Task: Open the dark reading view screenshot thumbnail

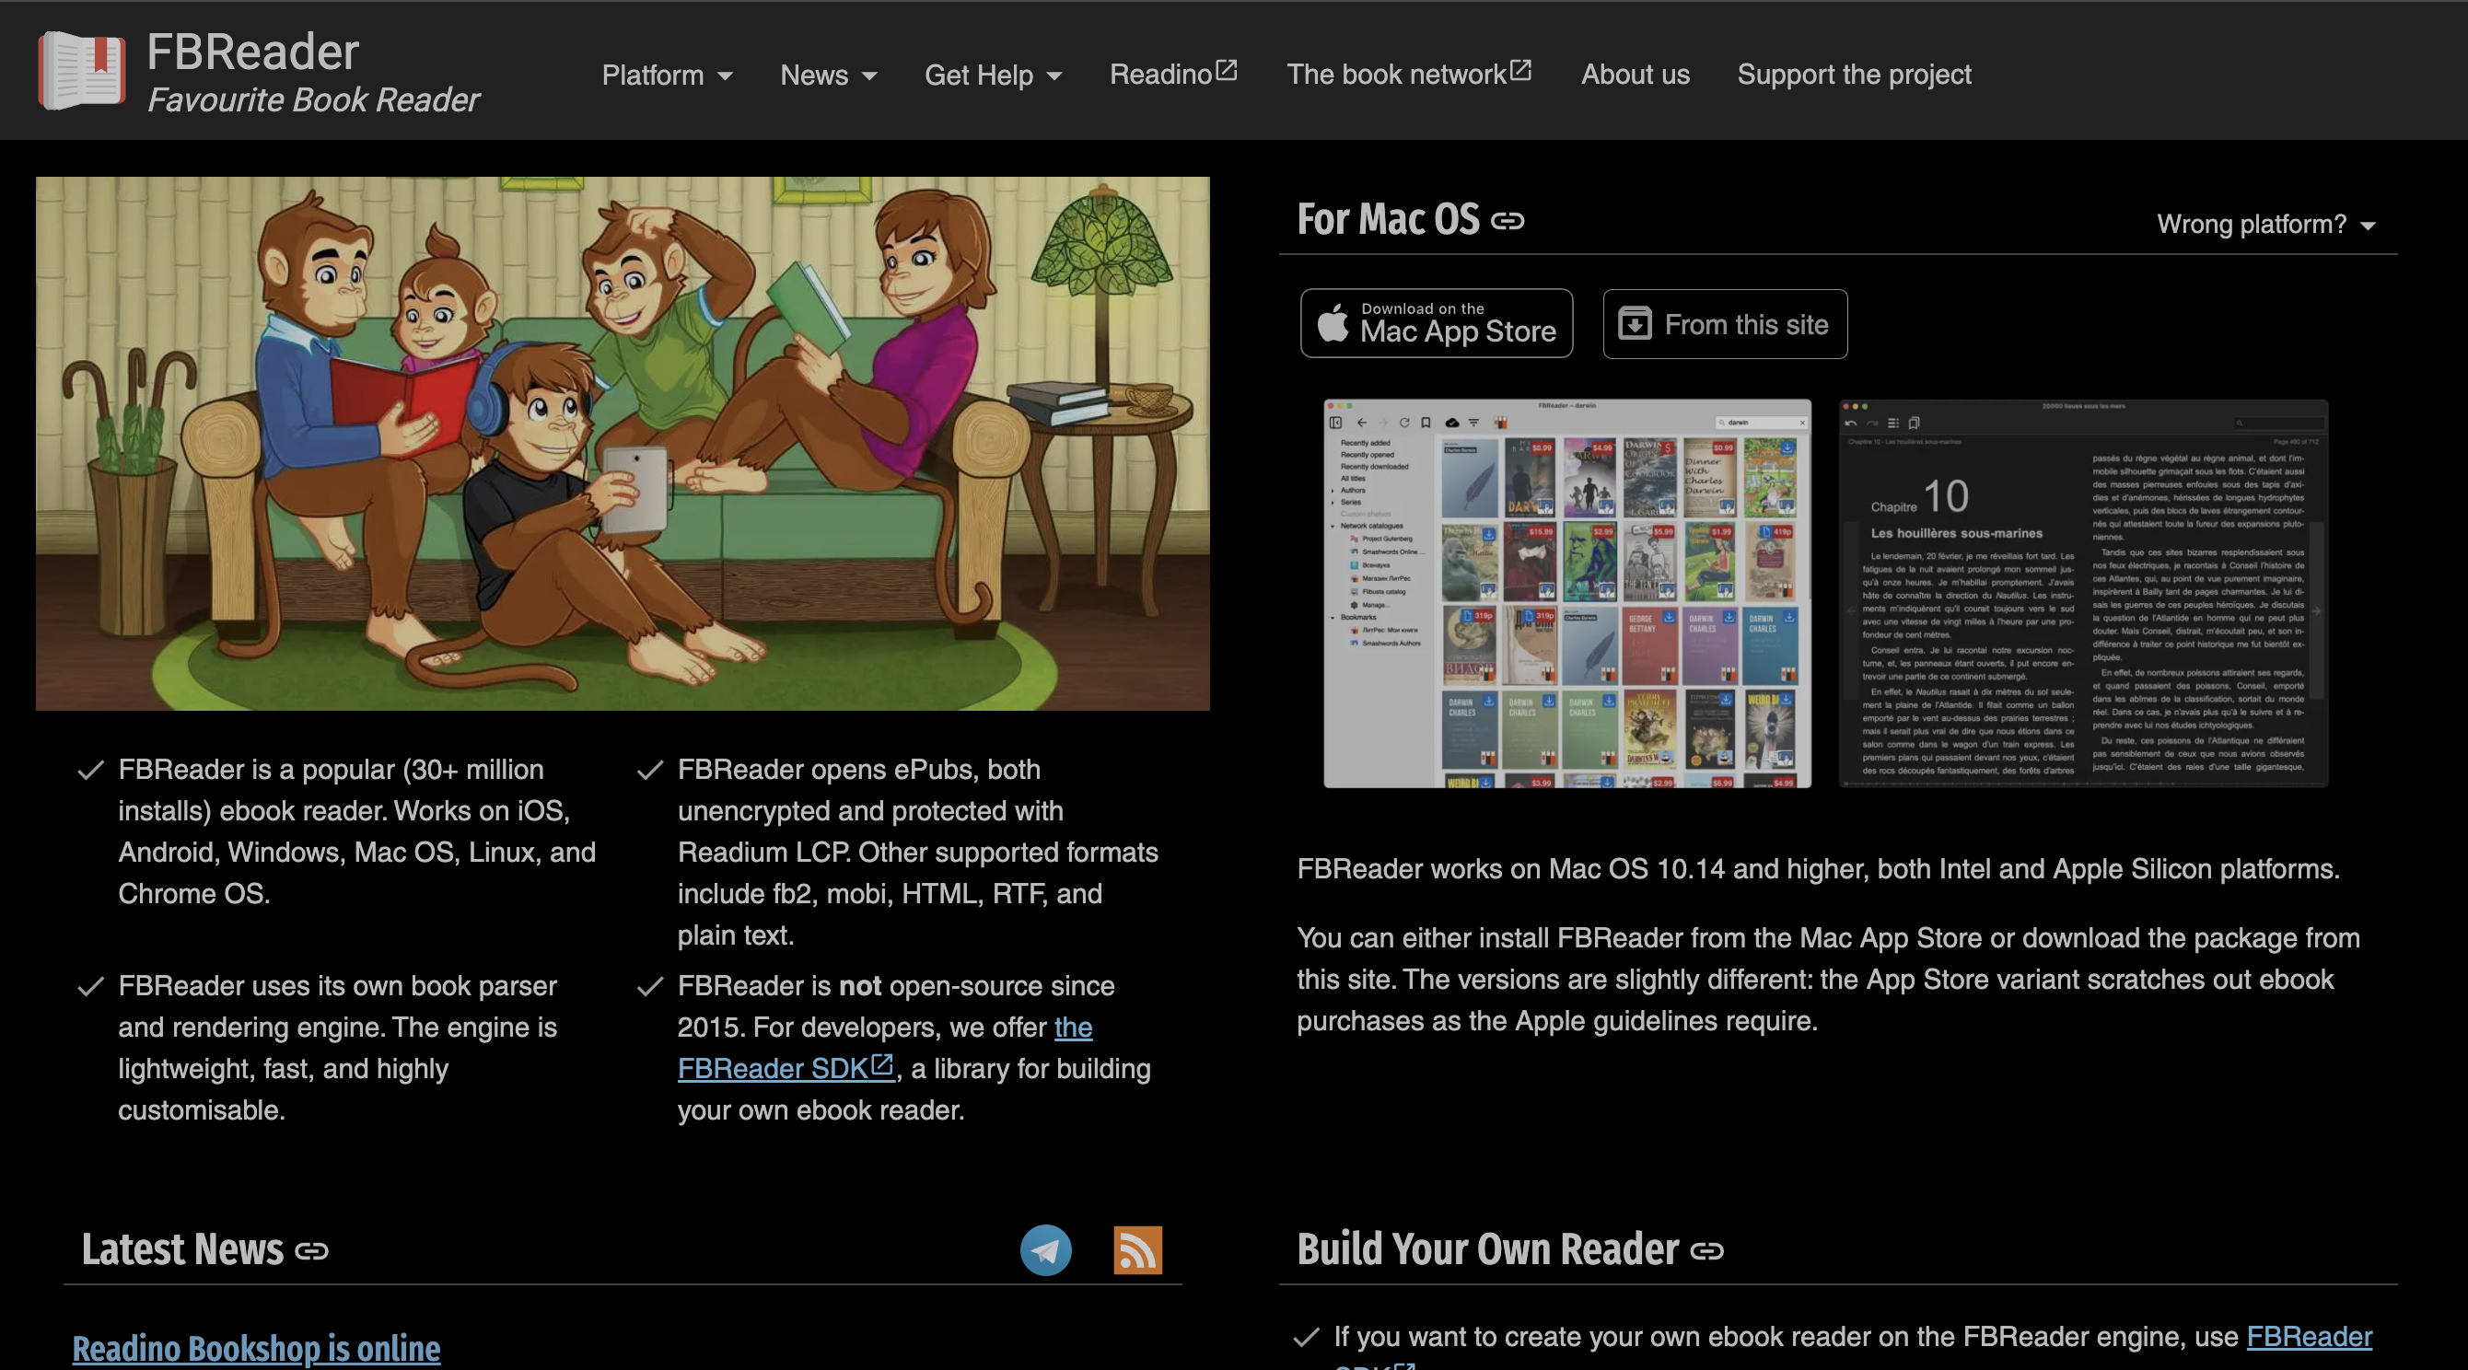Action: point(2083,593)
